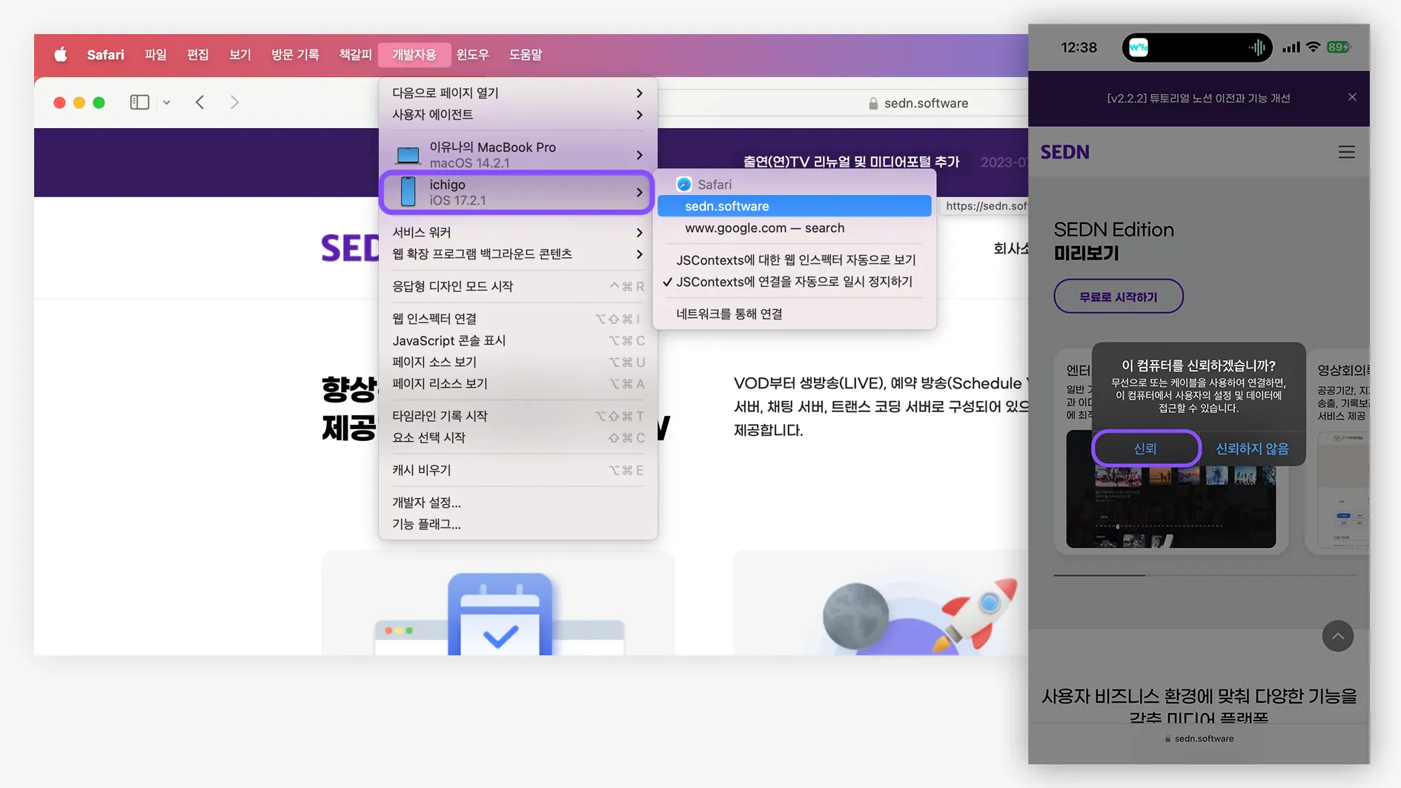The width and height of the screenshot is (1401, 788).
Task: Open the 편집 menu
Action: 198,54
